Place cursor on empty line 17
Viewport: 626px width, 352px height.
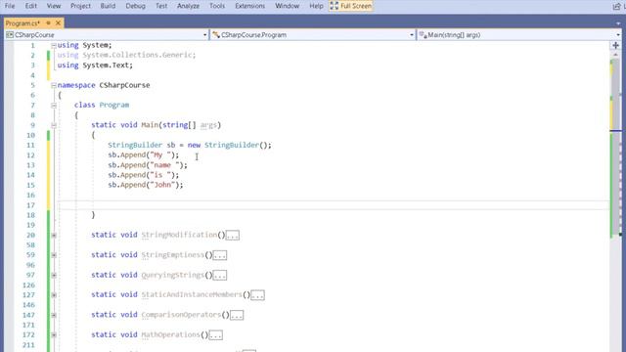click(334, 205)
